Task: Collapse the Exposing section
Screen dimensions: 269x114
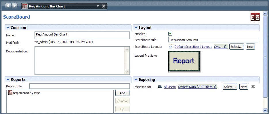Action: (136, 80)
